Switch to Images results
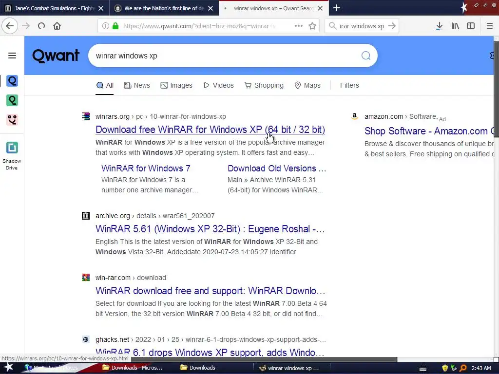 click(x=176, y=85)
